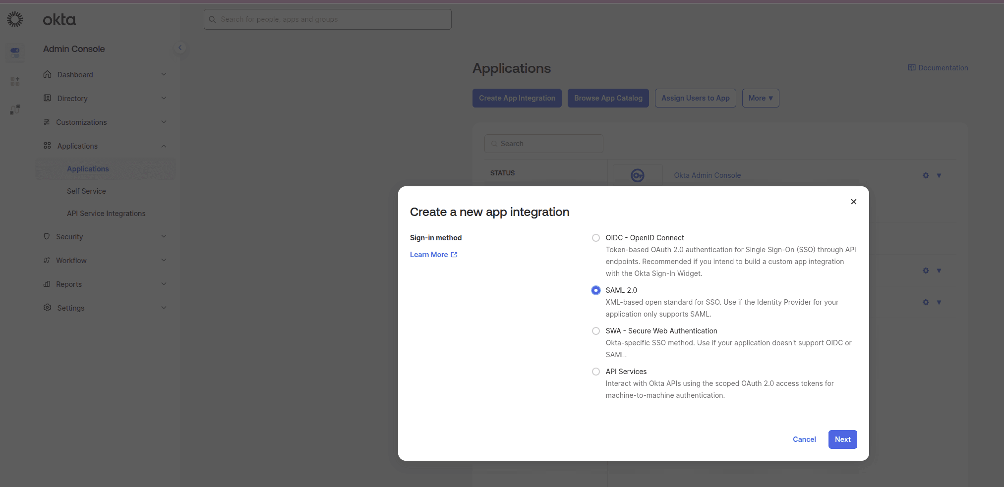Focus the applications list Search field
This screenshot has height=487, width=1004.
click(x=544, y=144)
